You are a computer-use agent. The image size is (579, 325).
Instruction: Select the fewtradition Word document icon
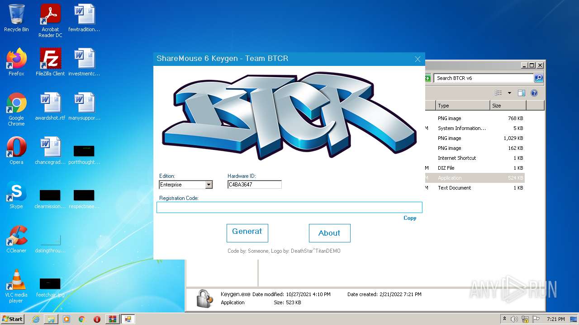pyautogui.click(x=84, y=18)
